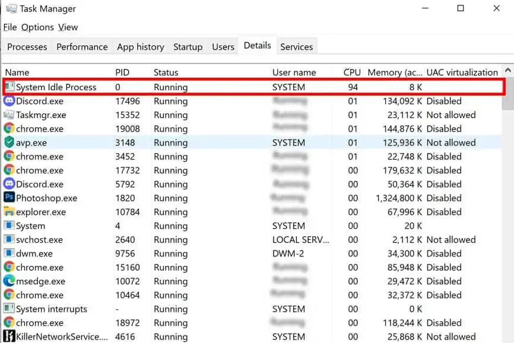Click the Photoshop.exe icon in the list
Image resolution: width=514 pixels, height=343 pixels.
(x=7, y=198)
